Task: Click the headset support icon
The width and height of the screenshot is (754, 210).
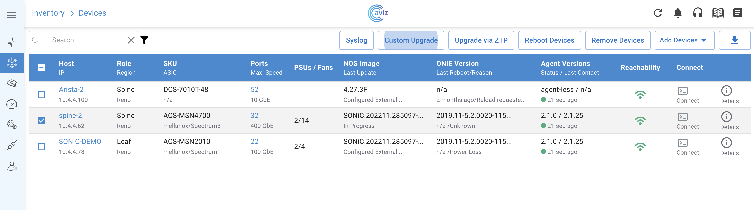Action: click(698, 13)
